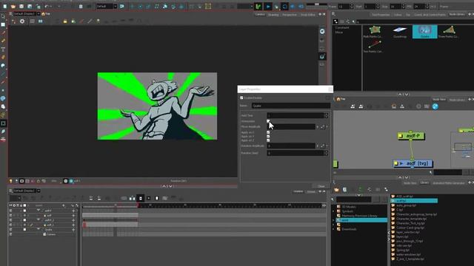Switch to the Node Library tab
The width and height of the screenshot is (474, 266).
457,15
